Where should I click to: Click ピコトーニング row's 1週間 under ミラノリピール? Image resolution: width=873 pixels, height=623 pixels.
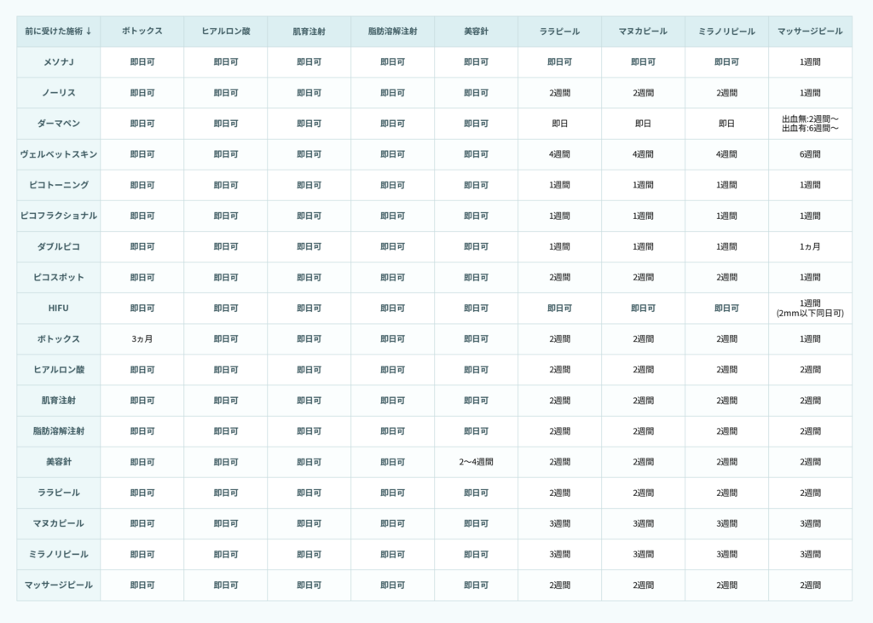[x=726, y=185]
